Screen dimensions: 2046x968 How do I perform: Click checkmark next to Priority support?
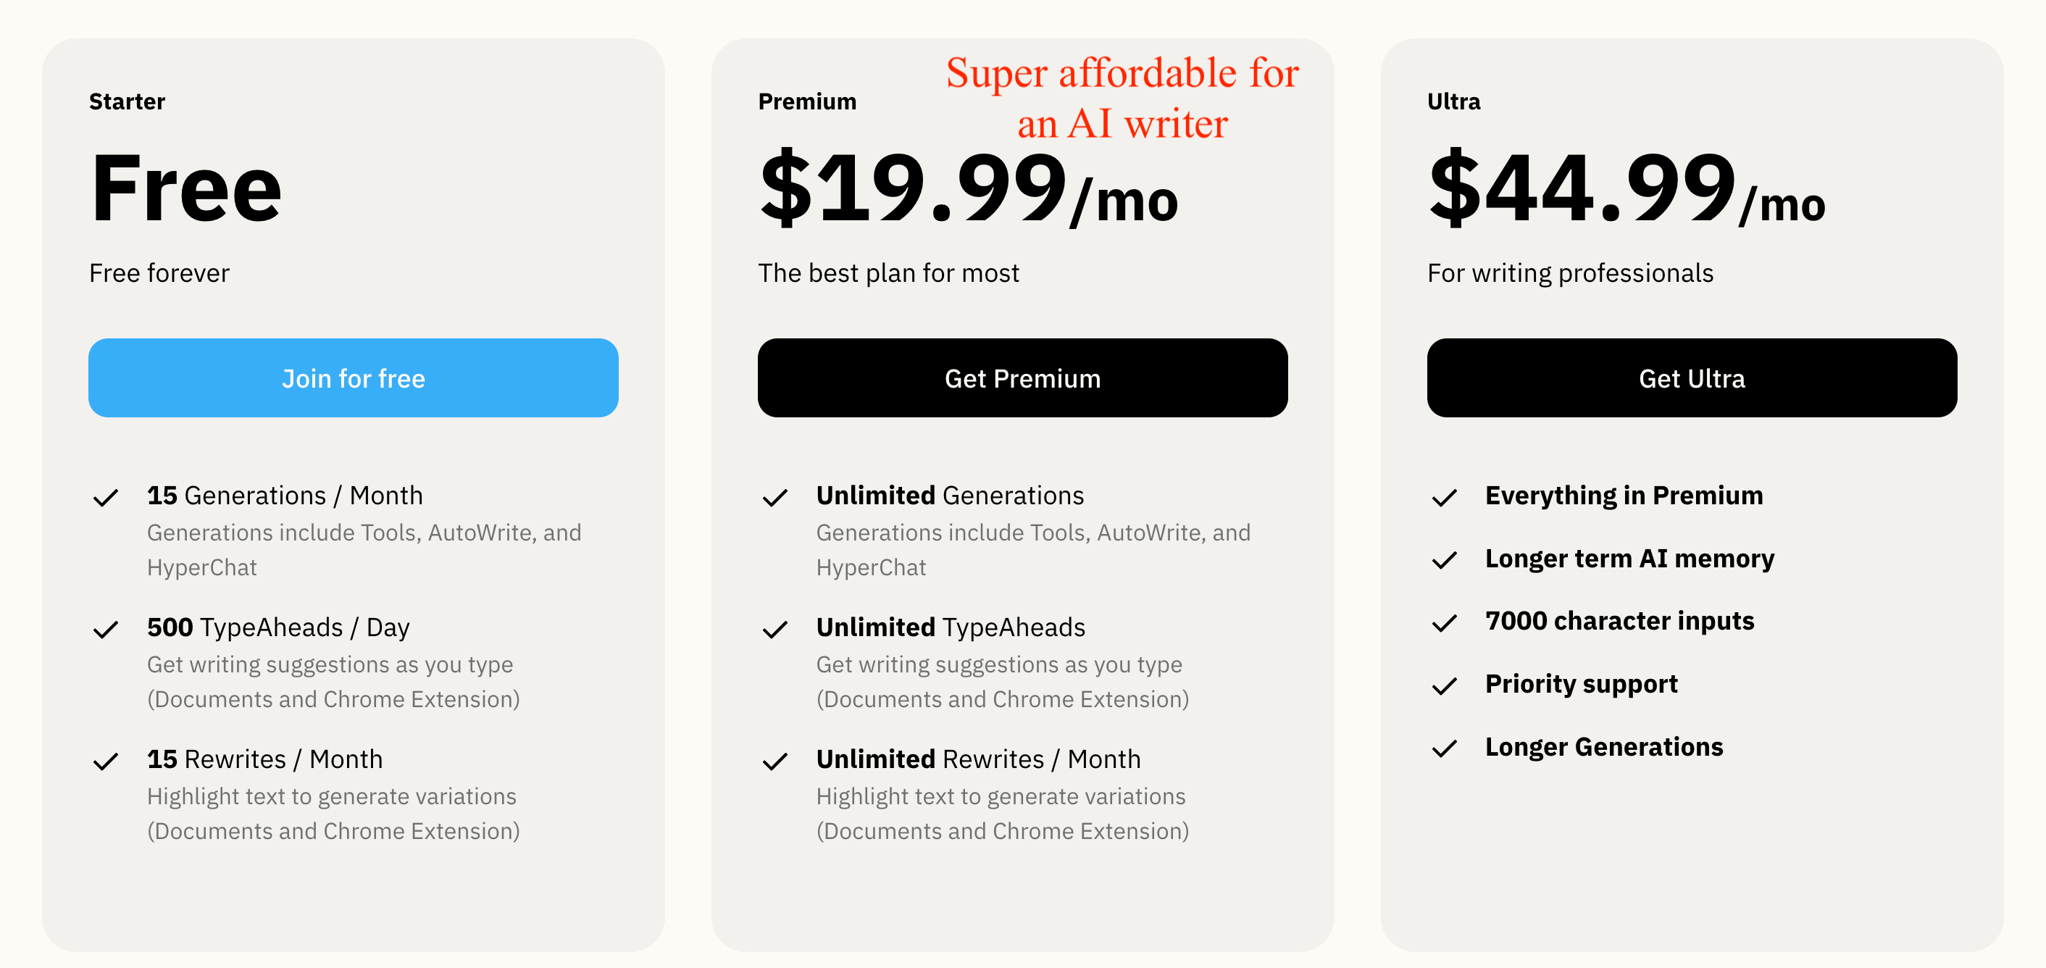tap(1445, 686)
